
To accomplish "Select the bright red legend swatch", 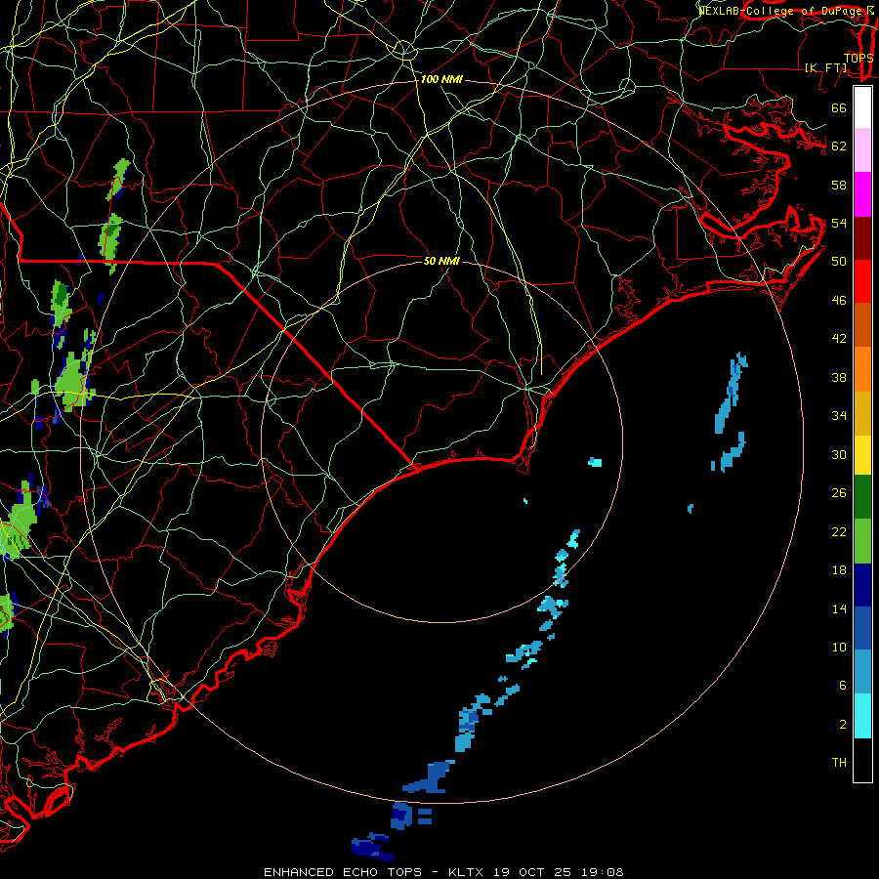I will pyautogui.click(x=862, y=281).
